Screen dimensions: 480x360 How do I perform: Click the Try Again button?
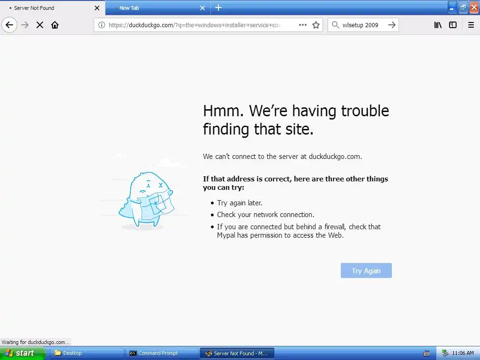pyautogui.click(x=366, y=270)
